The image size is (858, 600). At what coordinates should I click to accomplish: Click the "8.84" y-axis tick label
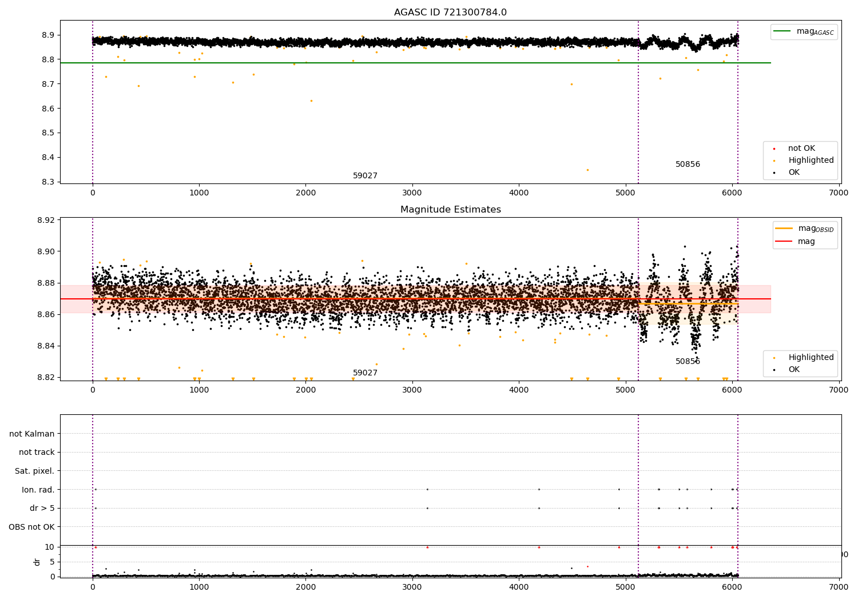(x=45, y=346)
